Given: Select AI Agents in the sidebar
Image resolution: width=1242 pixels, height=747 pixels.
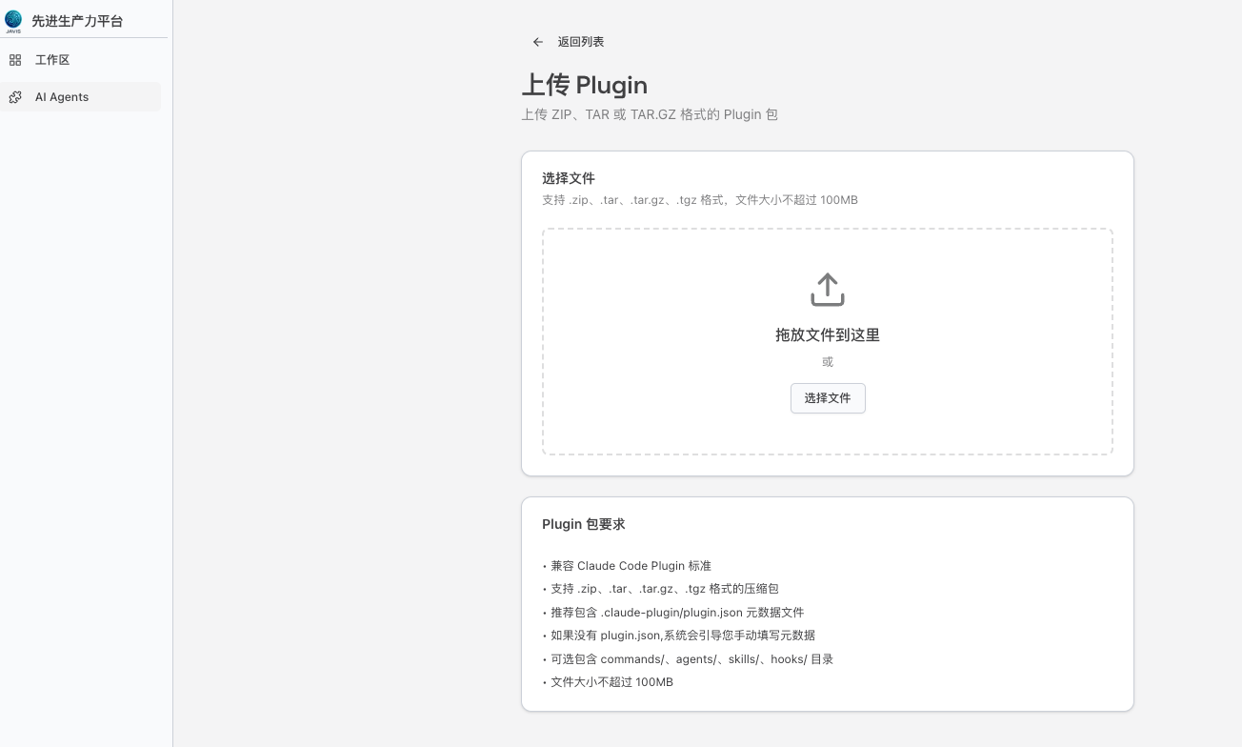Looking at the screenshot, I should coord(62,97).
